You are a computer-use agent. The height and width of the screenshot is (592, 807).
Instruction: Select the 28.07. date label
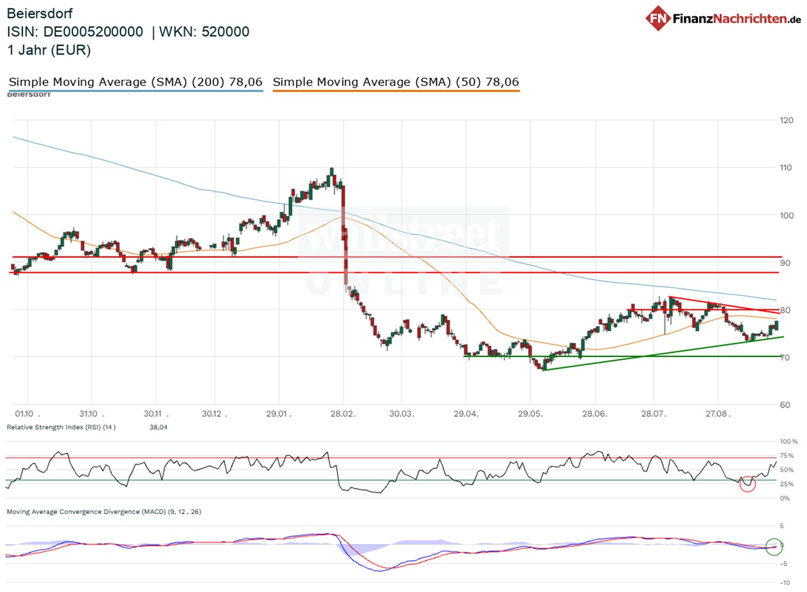pyautogui.click(x=653, y=414)
